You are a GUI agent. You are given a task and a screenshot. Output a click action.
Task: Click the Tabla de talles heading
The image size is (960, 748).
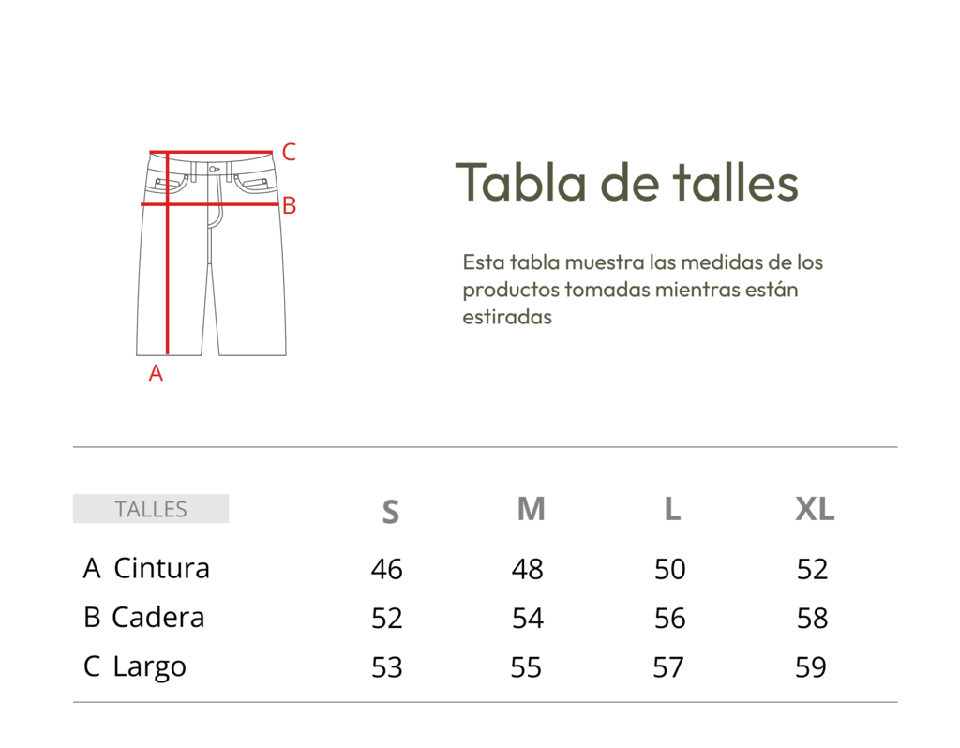pyautogui.click(x=627, y=182)
